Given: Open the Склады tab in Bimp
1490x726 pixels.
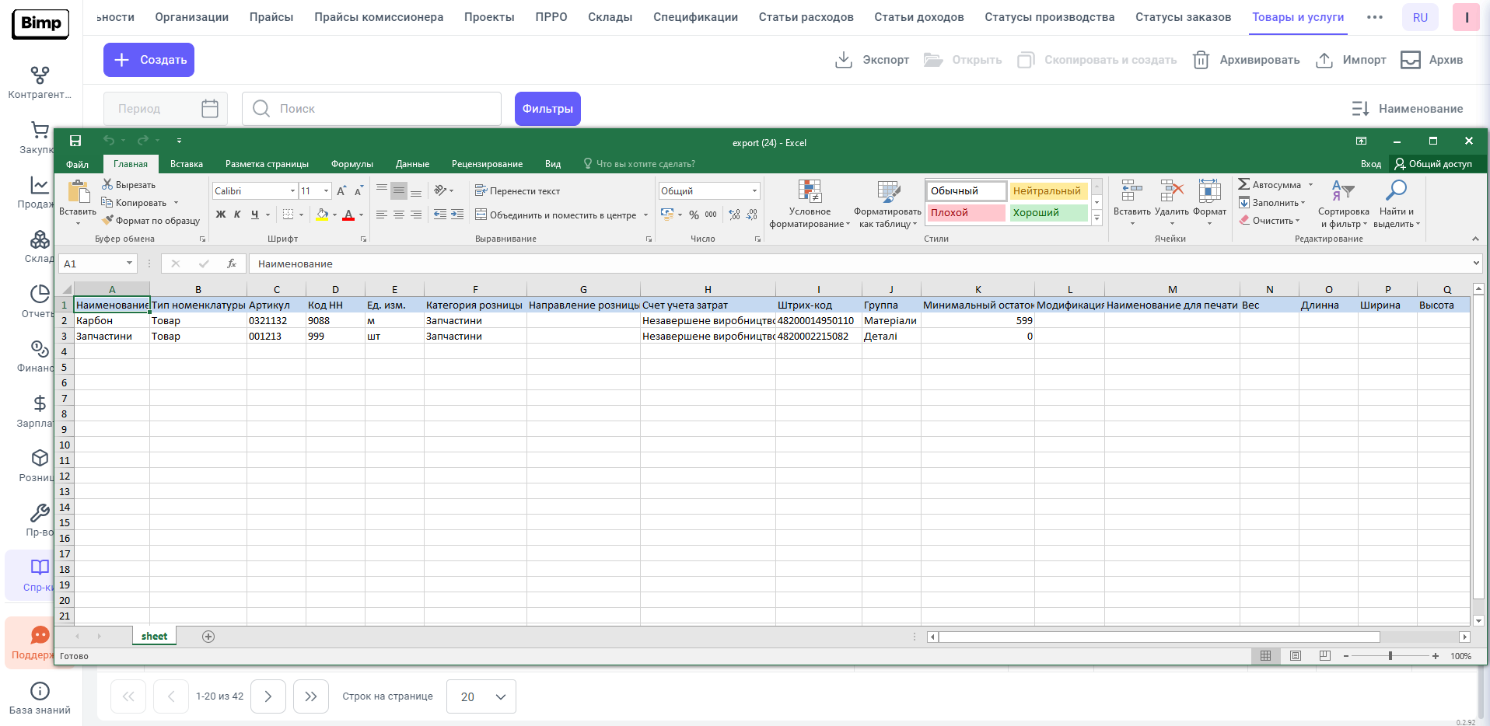Looking at the screenshot, I should click(x=610, y=17).
